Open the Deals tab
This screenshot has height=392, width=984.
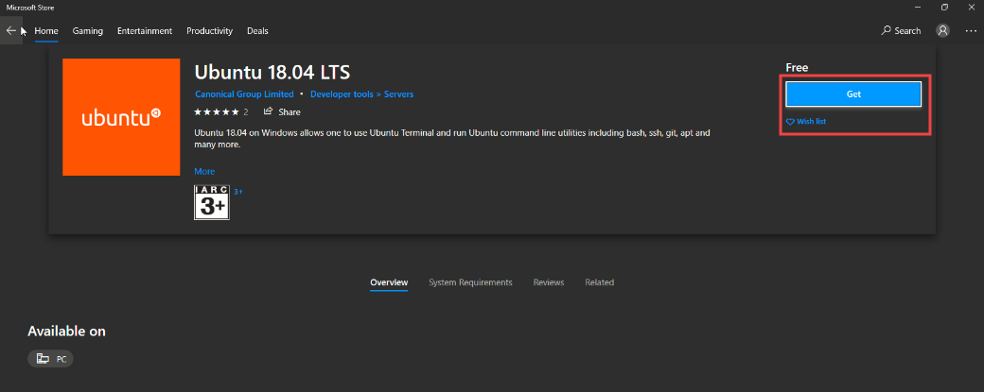257,30
